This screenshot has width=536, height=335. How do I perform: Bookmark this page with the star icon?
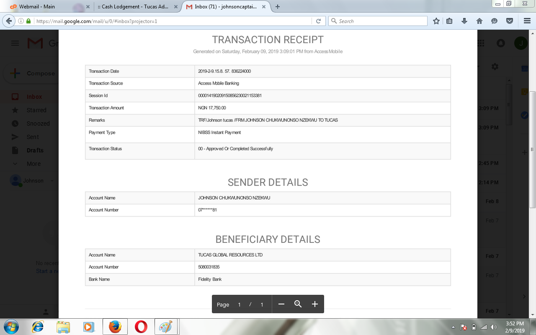pyautogui.click(x=436, y=21)
